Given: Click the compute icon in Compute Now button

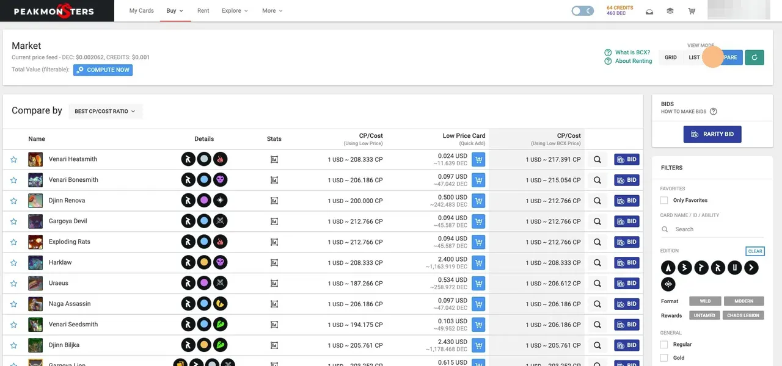Looking at the screenshot, I should click(81, 70).
